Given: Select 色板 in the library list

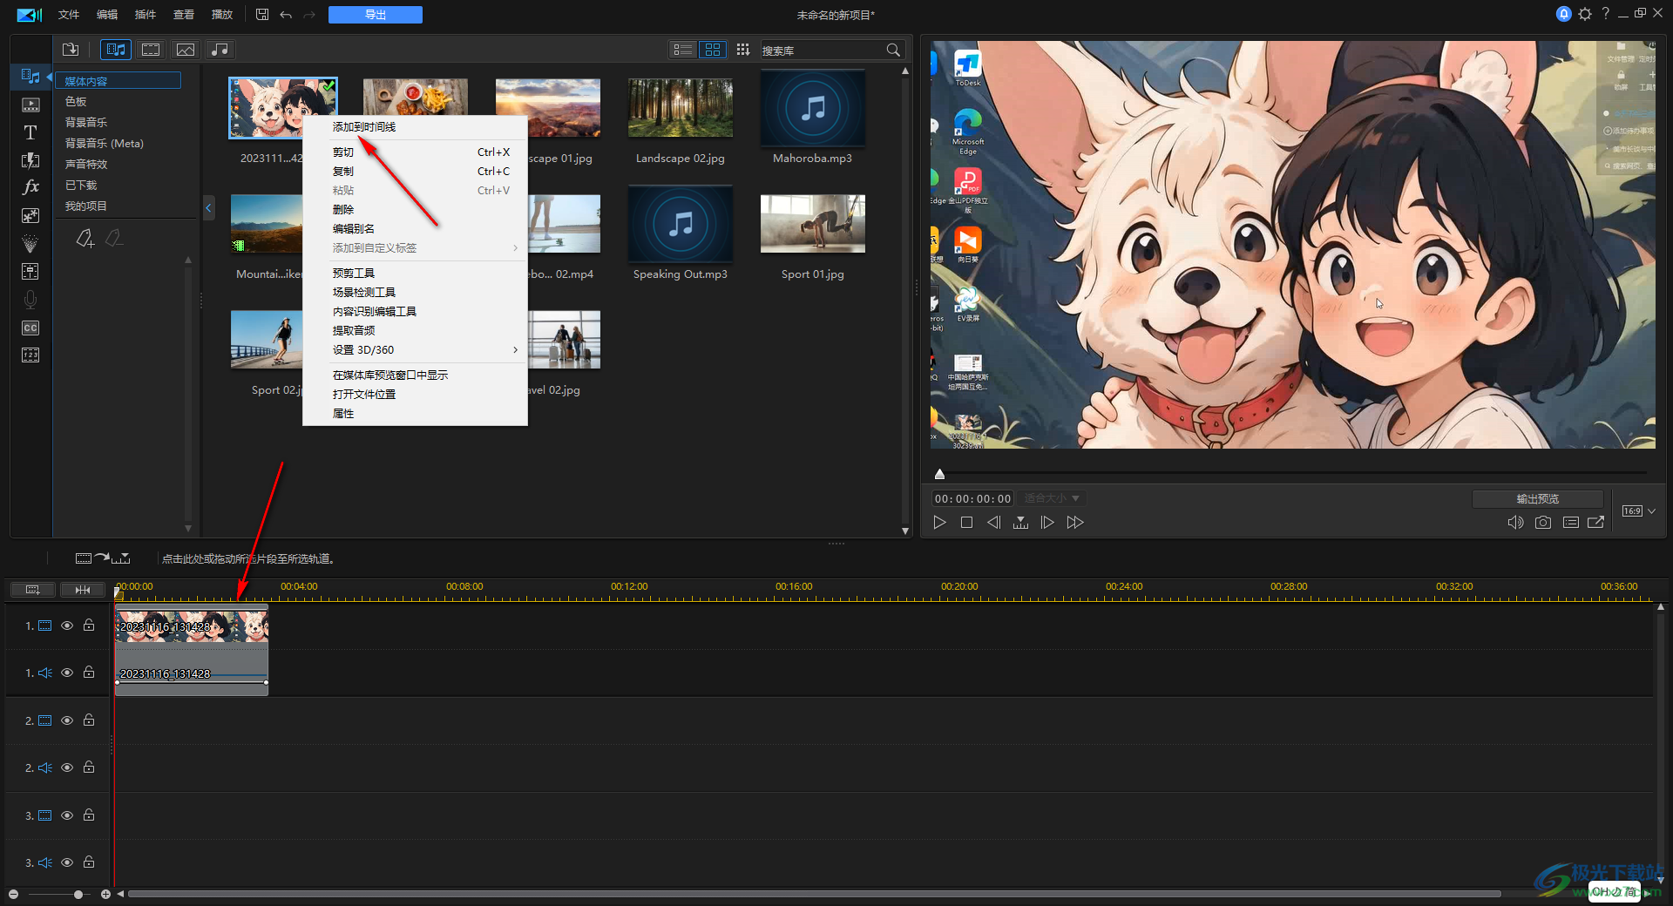Looking at the screenshot, I should 76,102.
